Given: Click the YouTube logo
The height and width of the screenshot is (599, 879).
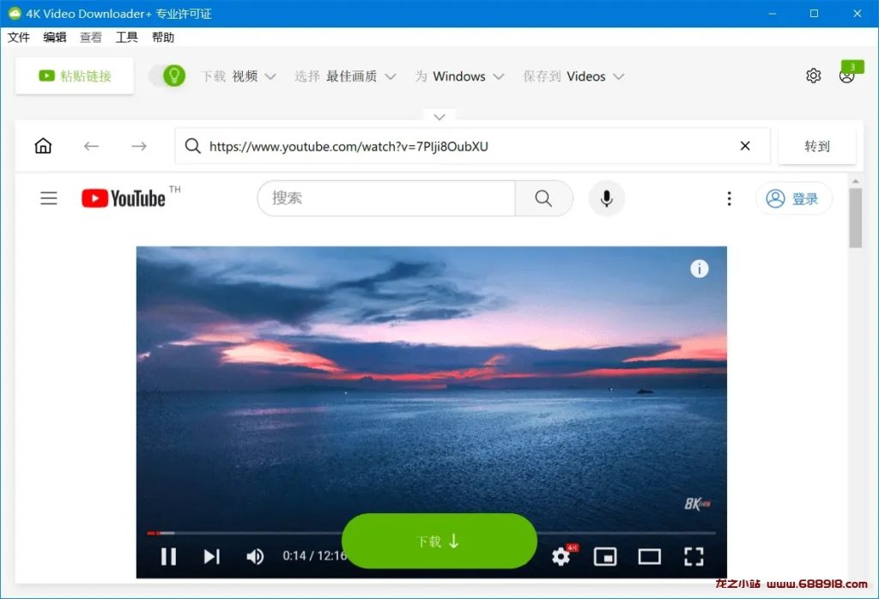Looking at the screenshot, I should 124,198.
